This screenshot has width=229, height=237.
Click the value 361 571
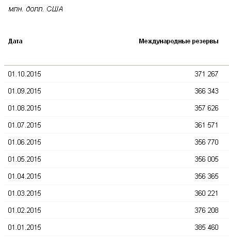click(x=206, y=125)
